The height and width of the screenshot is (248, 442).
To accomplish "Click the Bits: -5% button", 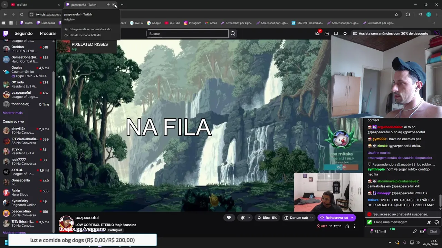I will click(267, 218).
